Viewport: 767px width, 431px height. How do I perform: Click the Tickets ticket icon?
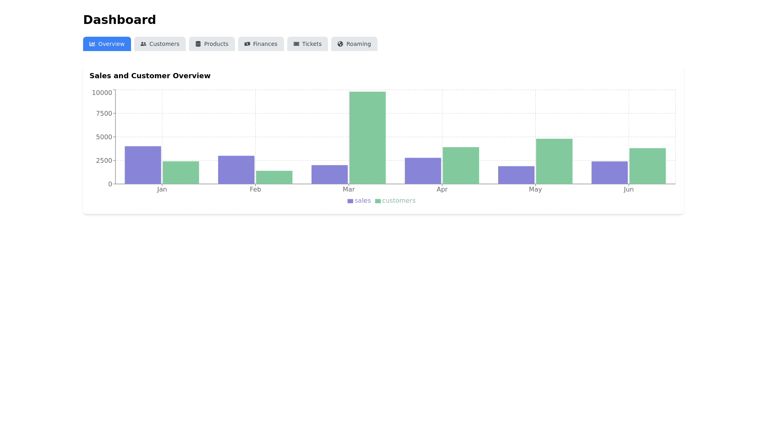[296, 44]
